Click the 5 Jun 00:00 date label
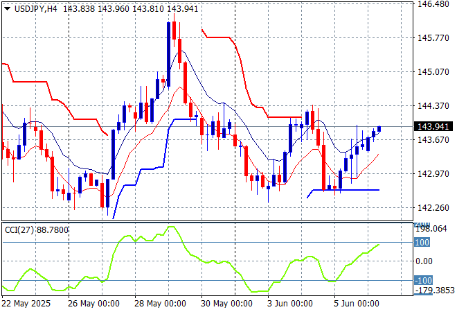The image size is (457, 312). pos(358,304)
